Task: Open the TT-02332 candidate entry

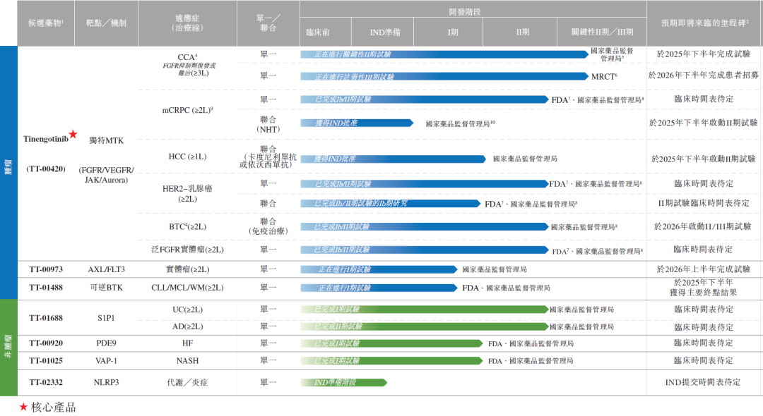Action: (x=46, y=382)
